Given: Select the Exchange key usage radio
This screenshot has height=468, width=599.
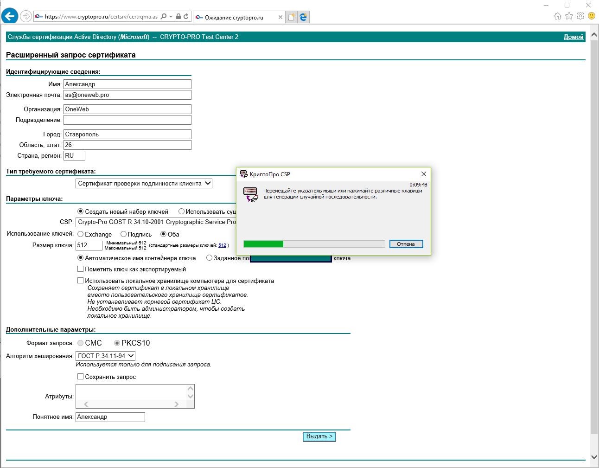Looking at the screenshot, I should pos(80,234).
